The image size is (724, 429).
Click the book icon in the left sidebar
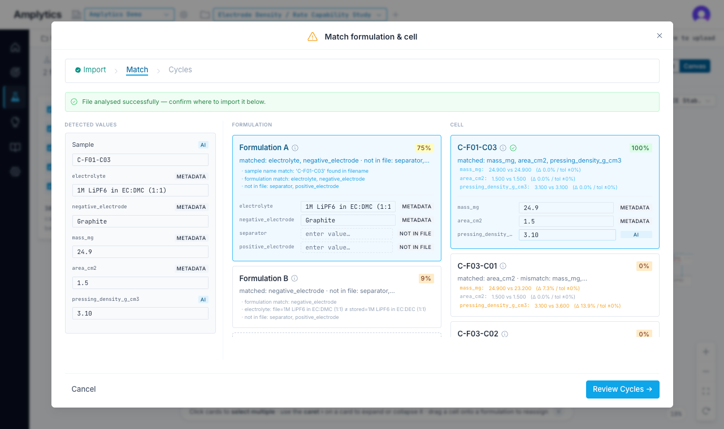[15, 147]
